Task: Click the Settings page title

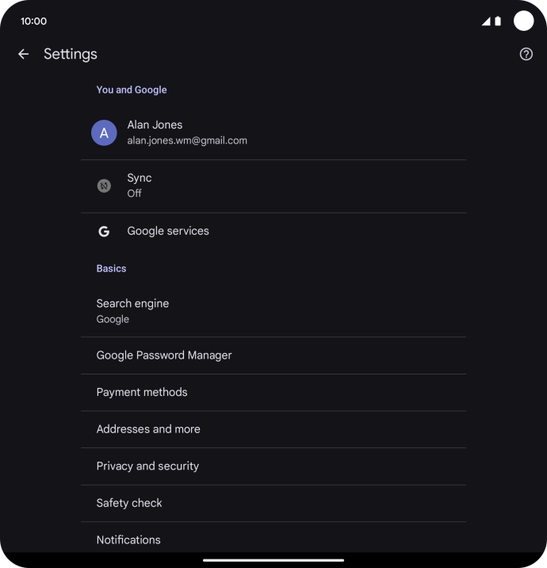Action: 71,54
